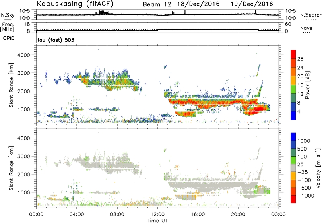Viewport: 322px width, 223px height.
Task: Click the '16' power colorbar tick
Action: (300, 85)
